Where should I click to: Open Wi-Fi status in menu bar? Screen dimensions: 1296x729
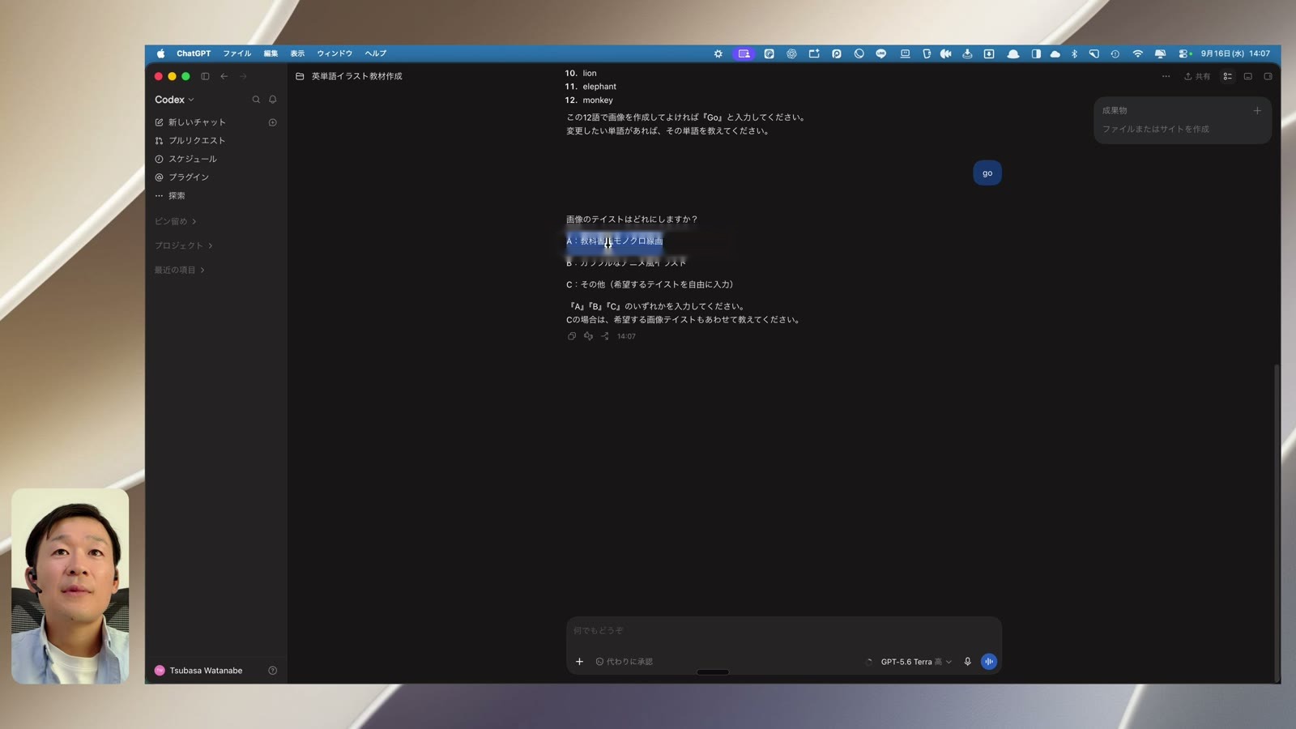coord(1138,53)
